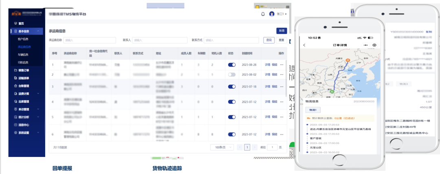Viewport: 440px width, 174px height.
Task: Click the 查询 search button
Action: 269,40
